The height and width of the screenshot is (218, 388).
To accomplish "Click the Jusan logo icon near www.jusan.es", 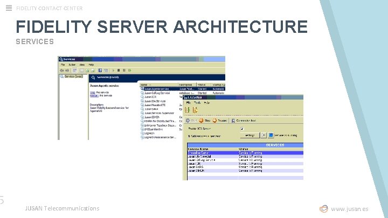I will [x=324, y=209].
